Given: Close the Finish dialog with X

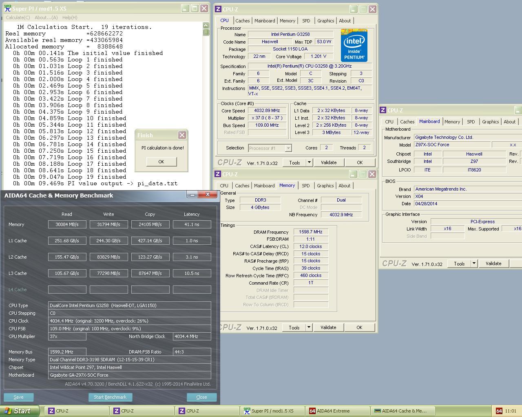Looking at the screenshot, I should click(182, 135).
